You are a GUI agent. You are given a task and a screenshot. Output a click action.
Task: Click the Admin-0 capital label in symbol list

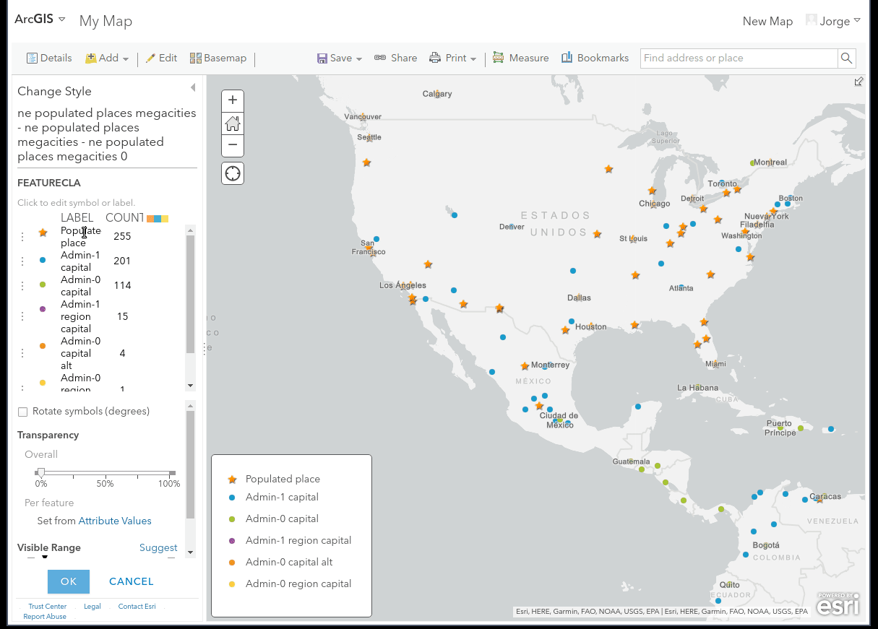pyautogui.click(x=81, y=286)
